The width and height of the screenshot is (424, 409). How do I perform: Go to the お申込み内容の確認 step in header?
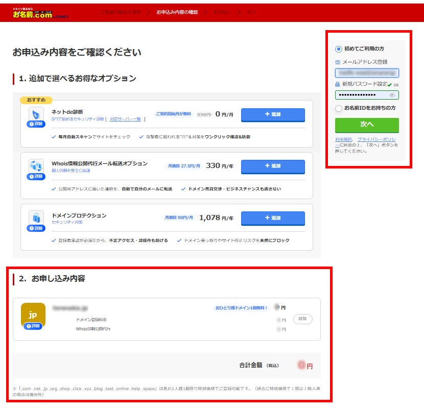tap(177, 12)
